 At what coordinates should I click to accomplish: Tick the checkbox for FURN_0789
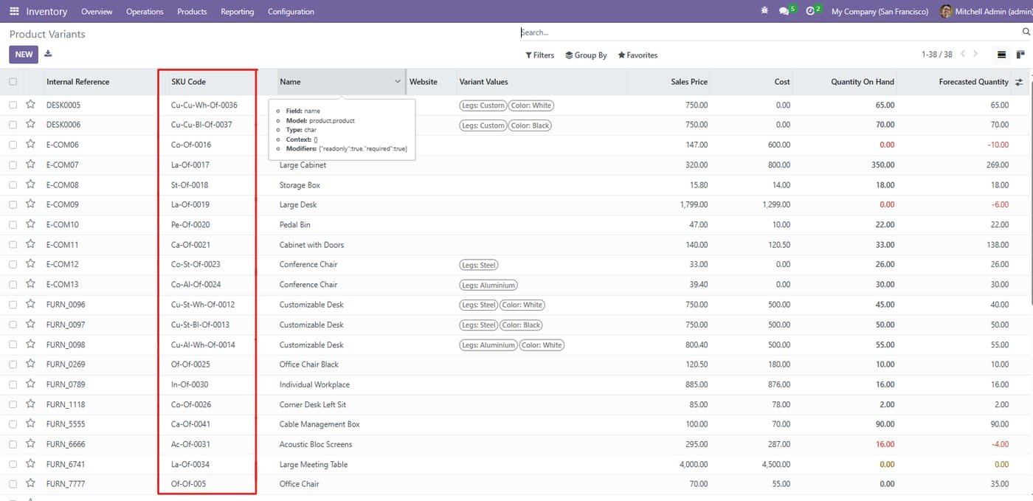pos(13,384)
